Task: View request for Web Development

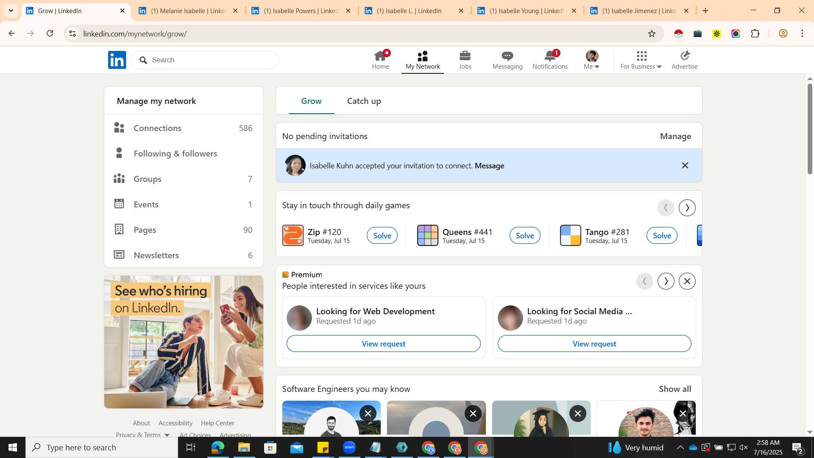Action: pyautogui.click(x=383, y=343)
